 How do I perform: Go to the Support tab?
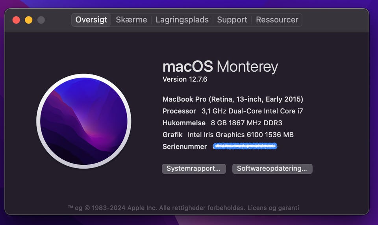click(x=232, y=20)
